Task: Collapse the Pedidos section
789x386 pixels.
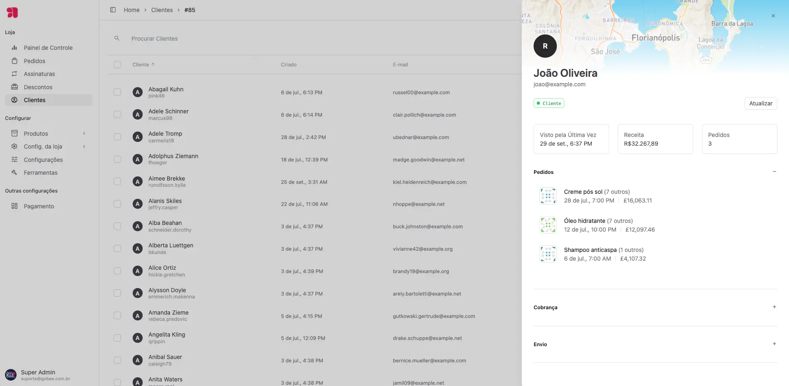Action: pyautogui.click(x=774, y=172)
